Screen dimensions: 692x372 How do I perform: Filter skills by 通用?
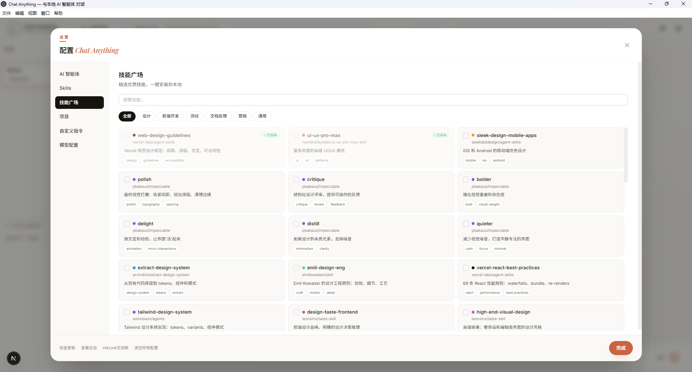(x=262, y=116)
